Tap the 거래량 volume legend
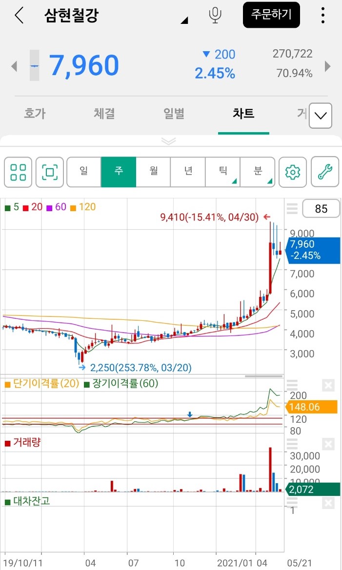This screenshot has height=570, width=342. pos(22,442)
